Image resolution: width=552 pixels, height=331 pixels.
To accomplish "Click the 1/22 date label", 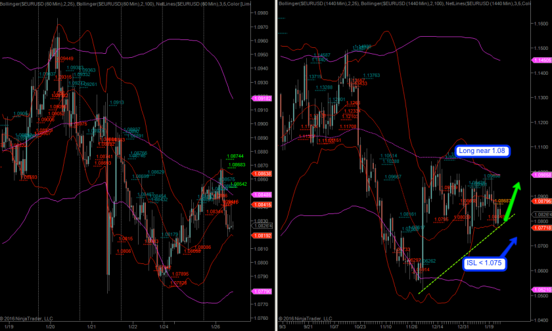I will (x=133, y=327).
